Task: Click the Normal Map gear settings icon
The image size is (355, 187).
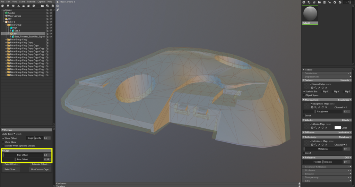Action: 312,88
